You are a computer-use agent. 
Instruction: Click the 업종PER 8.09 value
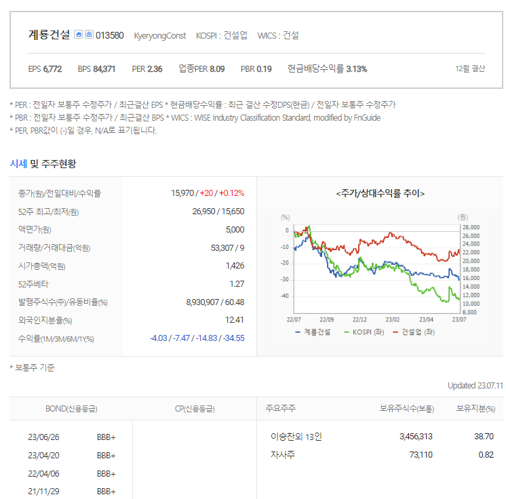(201, 68)
